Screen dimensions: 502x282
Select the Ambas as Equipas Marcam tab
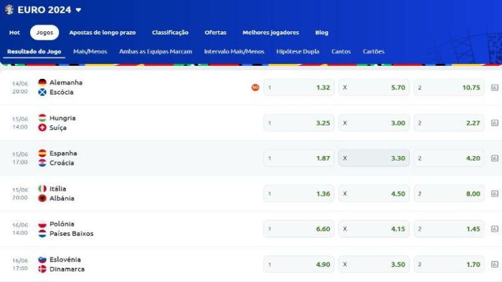(156, 52)
